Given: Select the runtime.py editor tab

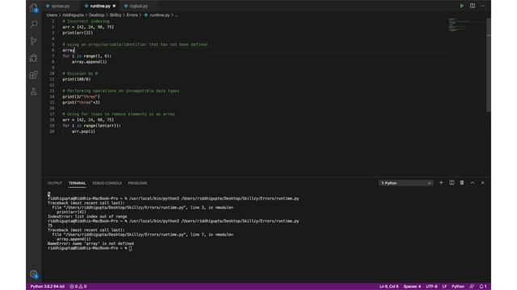Looking at the screenshot, I should [100, 6].
